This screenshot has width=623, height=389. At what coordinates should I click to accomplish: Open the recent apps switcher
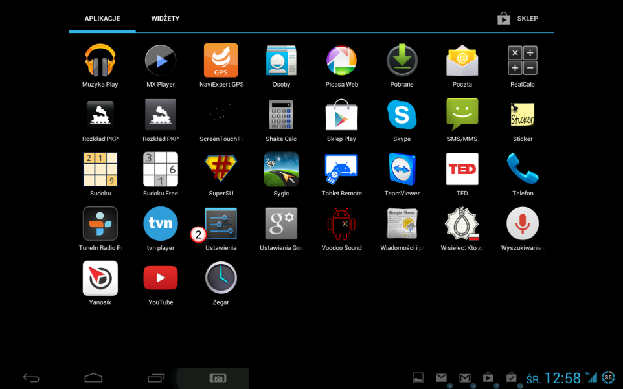click(156, 378)
